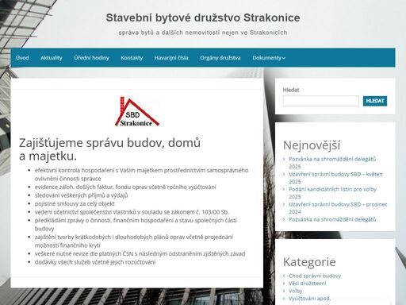Open the Volby category
This screenshot has width=406, height=305.
(295, 291)
